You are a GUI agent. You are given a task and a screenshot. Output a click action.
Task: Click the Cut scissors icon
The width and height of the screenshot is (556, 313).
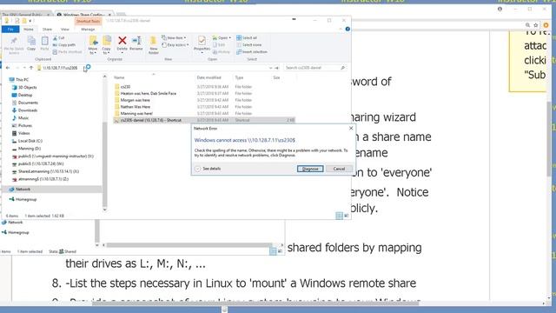tap(56, 38)
